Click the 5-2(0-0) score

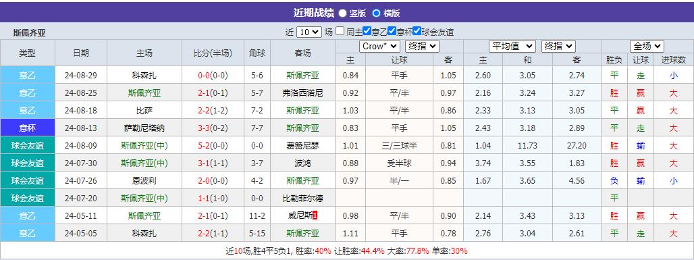[x=213, y=146]
